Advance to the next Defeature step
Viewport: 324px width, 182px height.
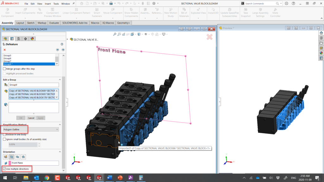pyautogui.click(x=63, y=50)
